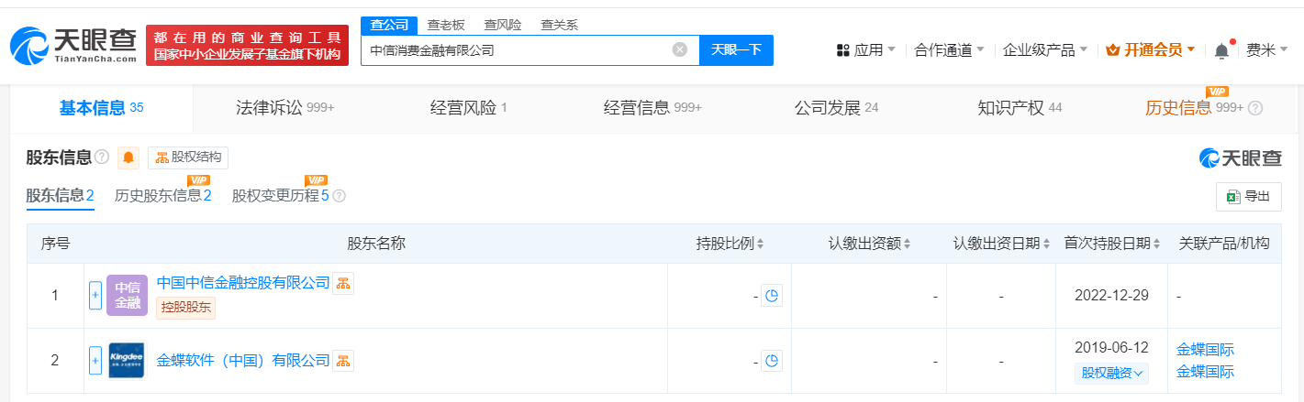Screen dimensions: 1304x402
Task: Select the 历史股东信息 sub-tab
Action: tap(162, 195)
